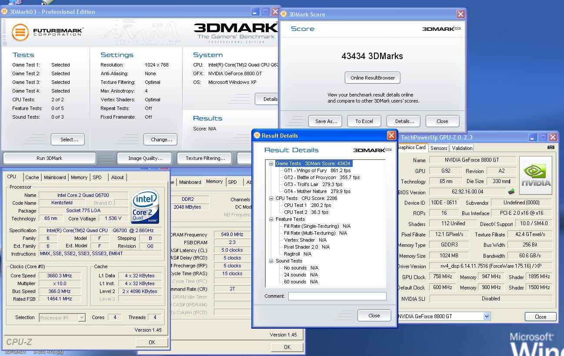Select GT3 - Troll's Lair result row
This screenshot has width=564, height=356.
[313, 184]
